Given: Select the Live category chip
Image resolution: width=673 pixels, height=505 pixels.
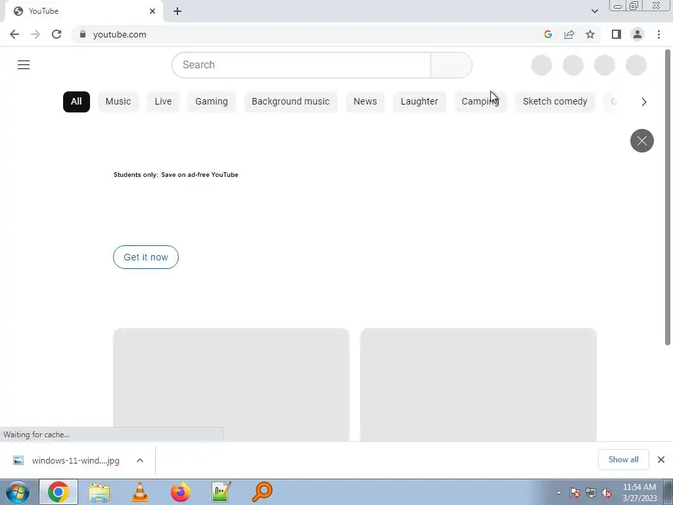Looking at the screenshot, I should coord(163,102).
